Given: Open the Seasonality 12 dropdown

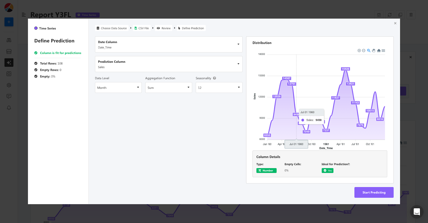Looking at the screenshot, I should 219,88.
